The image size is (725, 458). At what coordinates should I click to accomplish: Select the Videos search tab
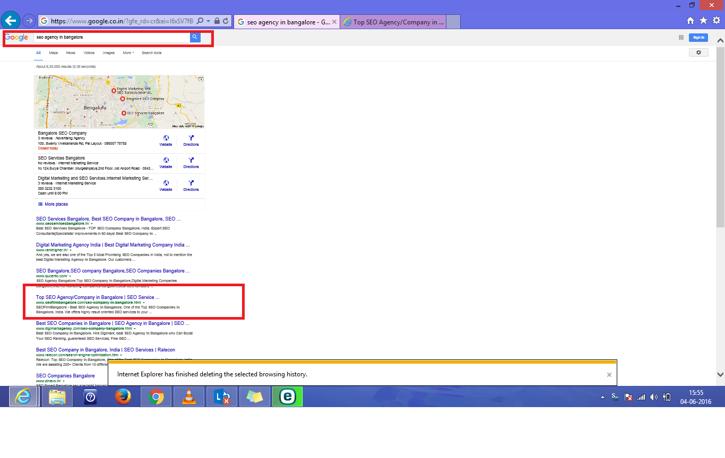click(89, 53)
